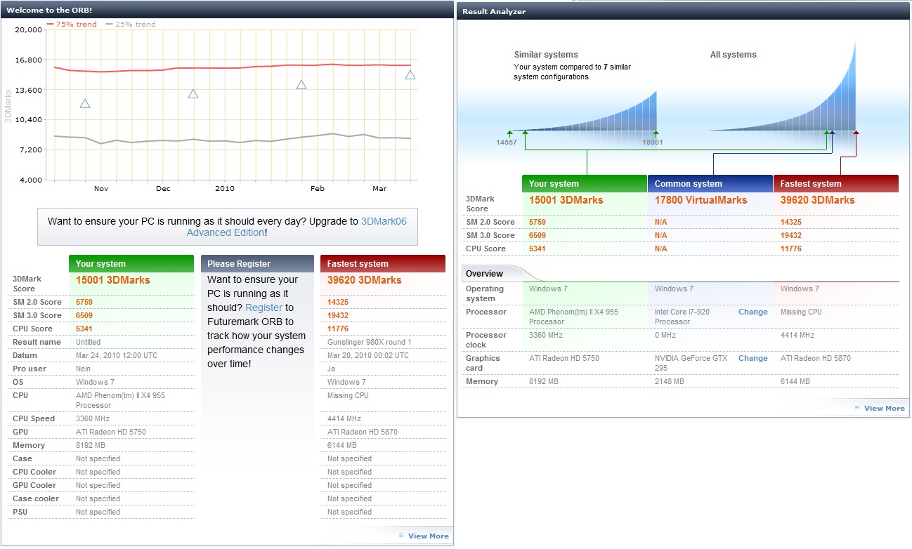
Task: Click the date Mar 24, 2010 12:00 UTC
Action: 116,355
